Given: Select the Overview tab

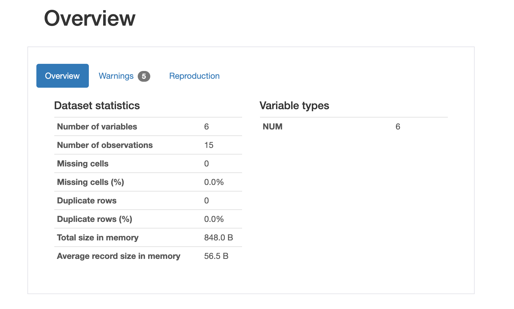Looking at the screenshot, I should point(62,76).
